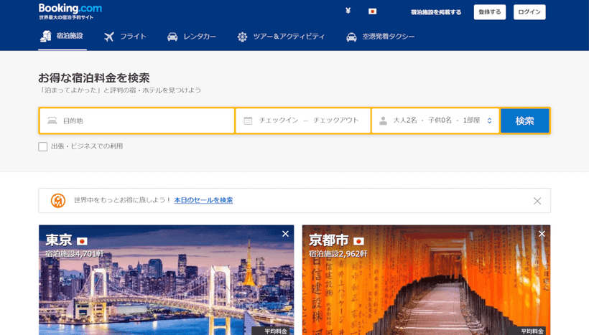589x335 pixels.
Task: Click the チェックイン date text
Action: click(x=279, y=120)
